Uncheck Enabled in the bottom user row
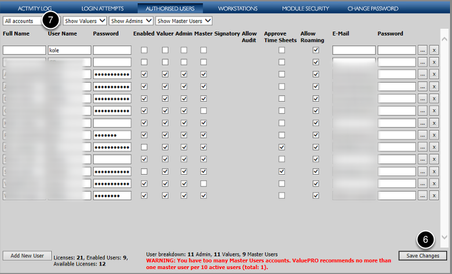The image size is (452, 274). coord(144,196)
